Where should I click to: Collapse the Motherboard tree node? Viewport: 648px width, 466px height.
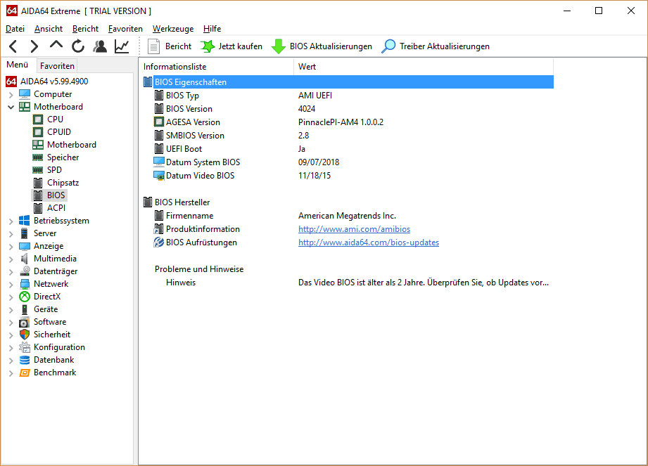point(11,108)
